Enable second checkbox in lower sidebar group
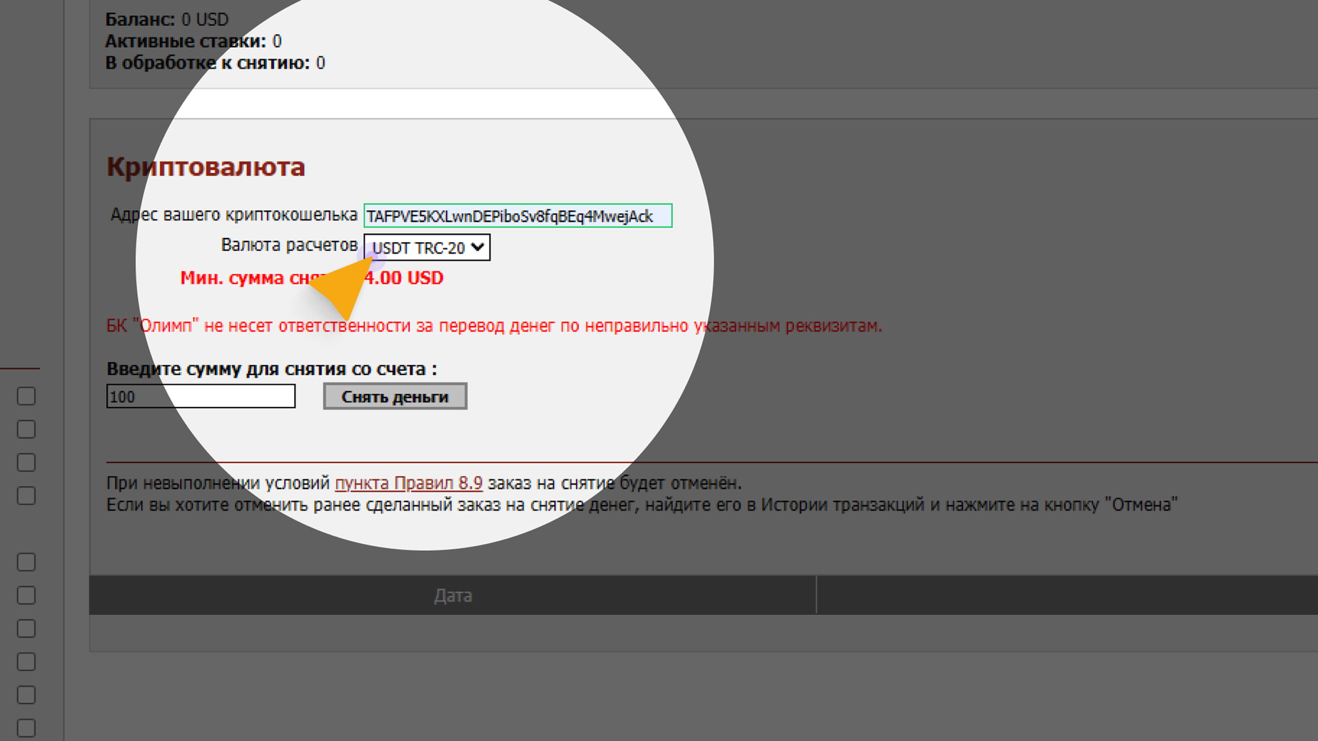The width and height of the screenshot is (1318, 741). tap(26, 595)
